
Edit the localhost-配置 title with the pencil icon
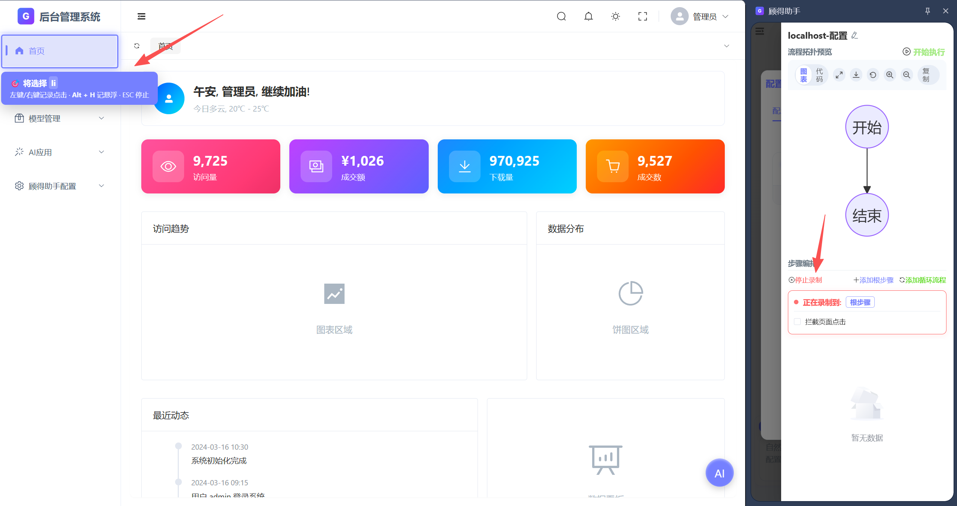pos(855,35)
